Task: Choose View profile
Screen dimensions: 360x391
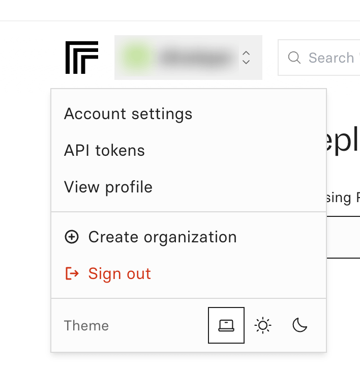Action: (x=108, y=187)
